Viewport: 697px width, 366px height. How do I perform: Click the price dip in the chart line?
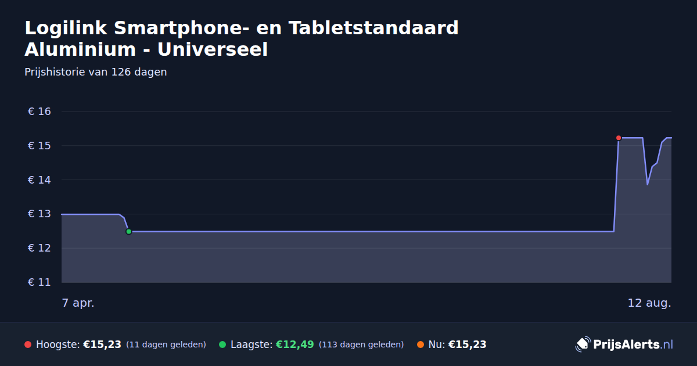click(647, 184)
